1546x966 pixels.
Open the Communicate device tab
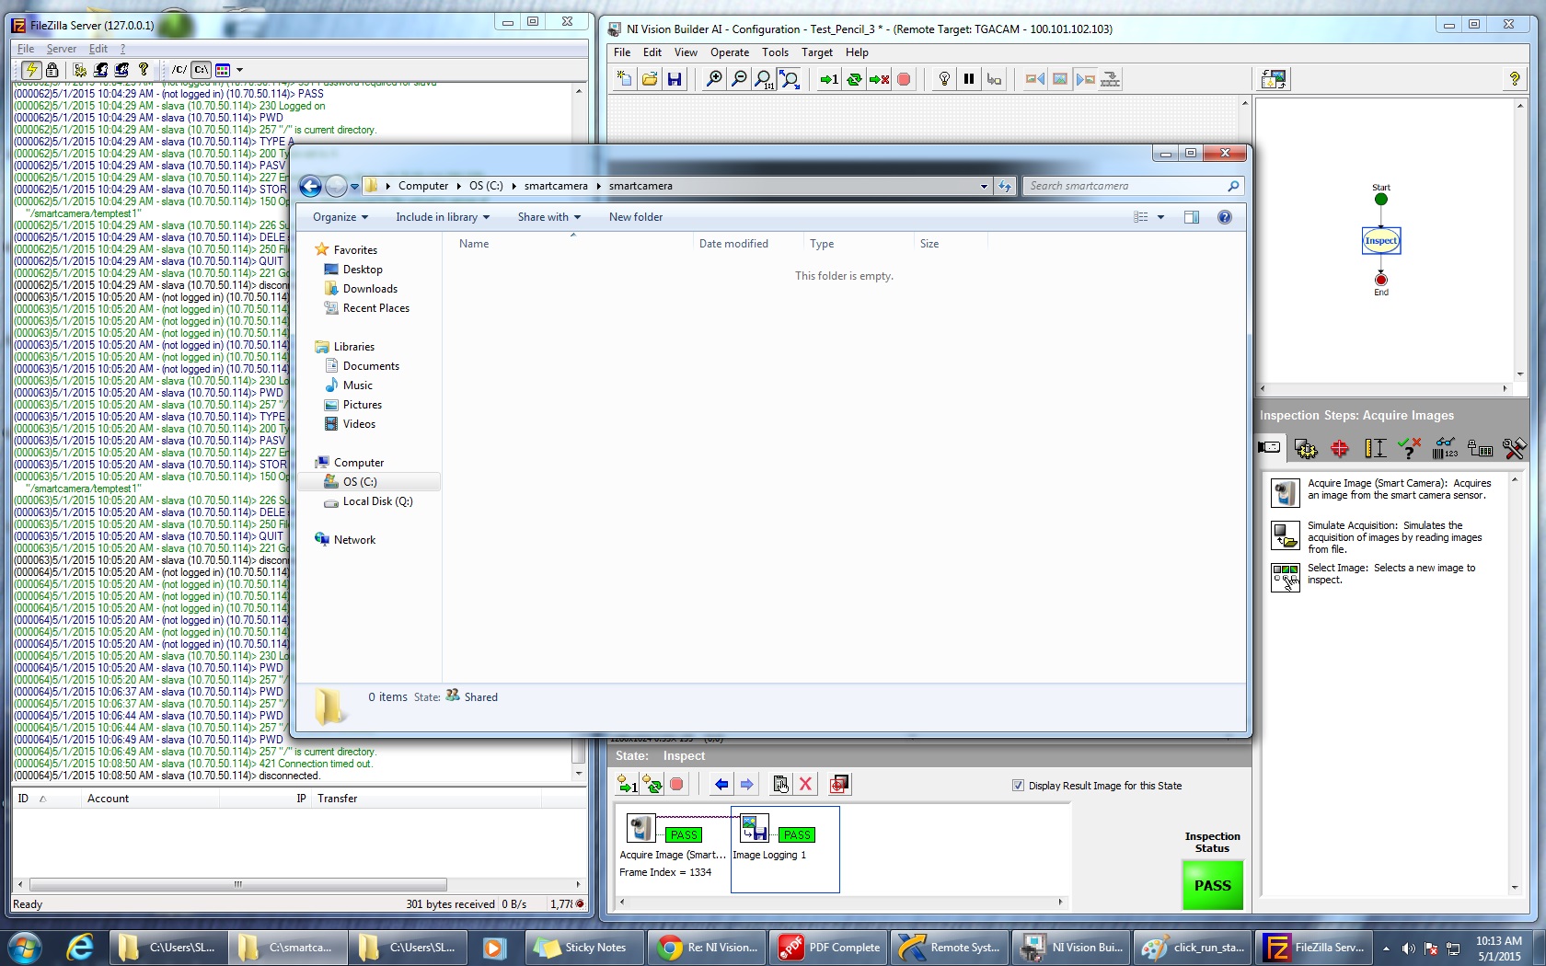[1480, 448]
